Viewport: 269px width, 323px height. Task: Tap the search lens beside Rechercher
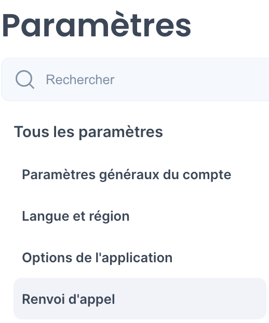tap(25, 79)
